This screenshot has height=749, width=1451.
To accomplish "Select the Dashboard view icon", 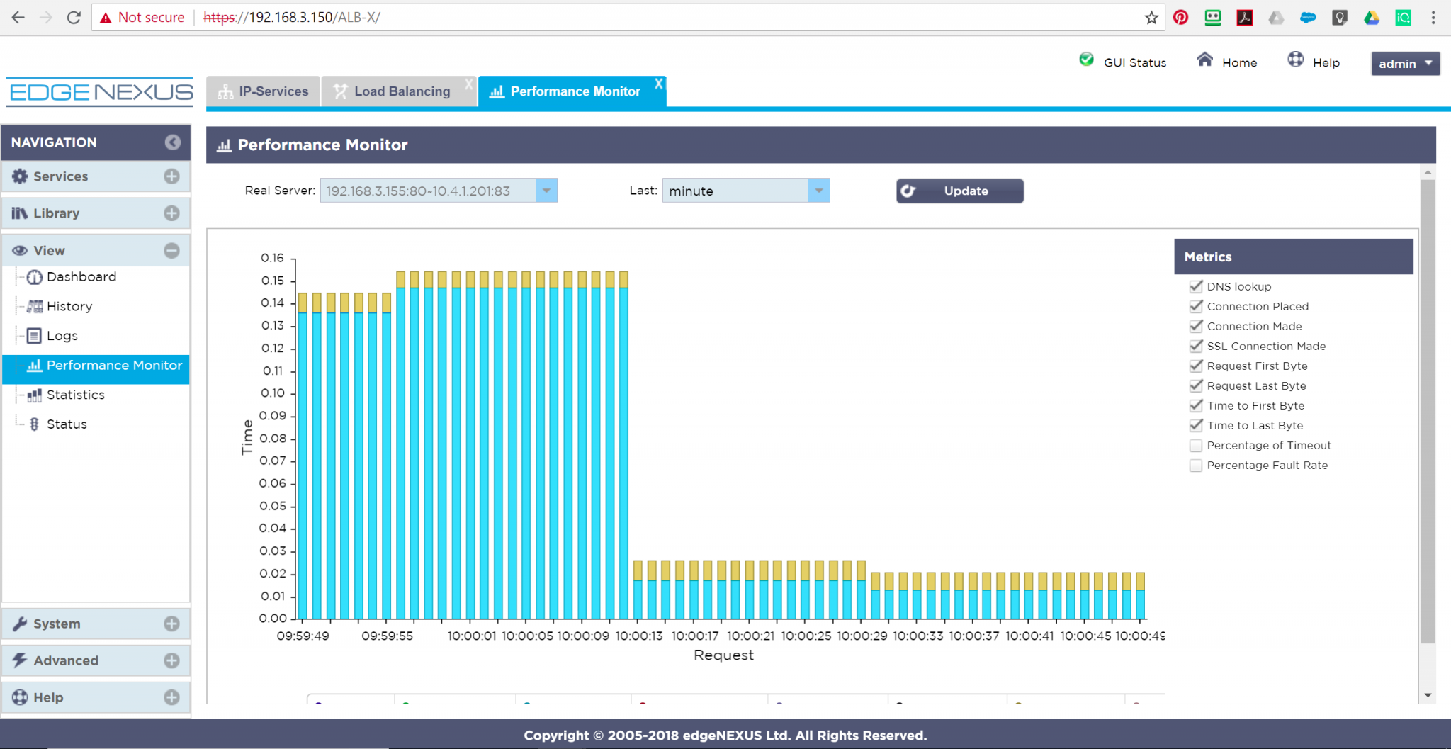I will [33, 276].
